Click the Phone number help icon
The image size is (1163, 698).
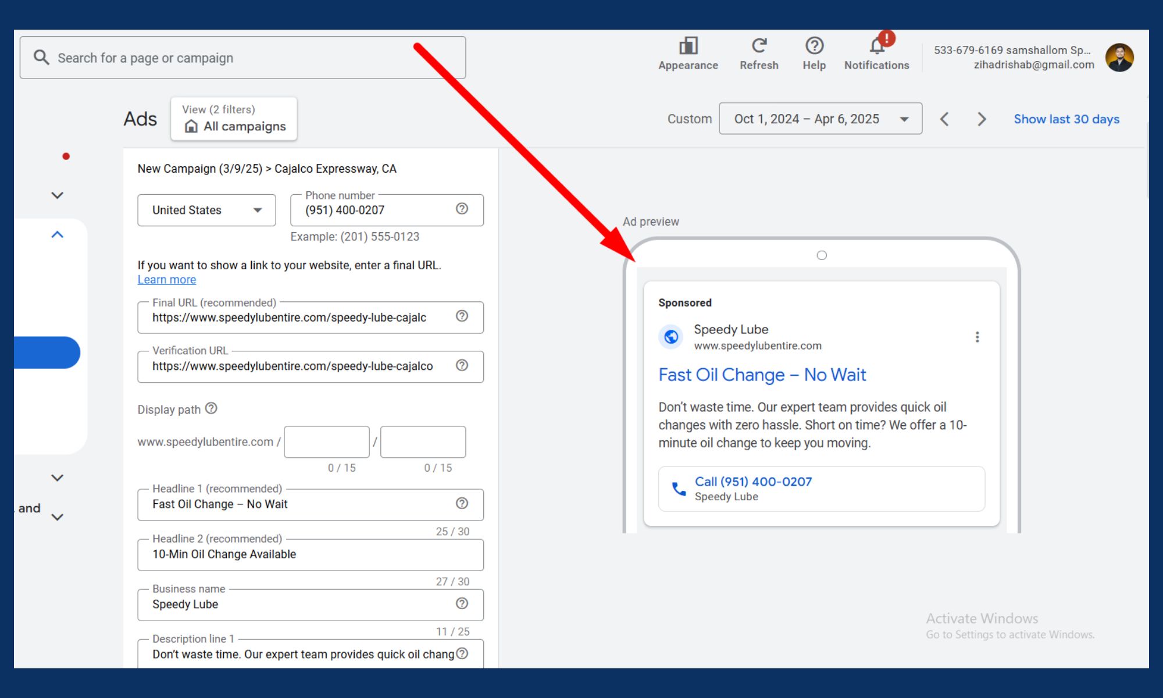point(462,209)
